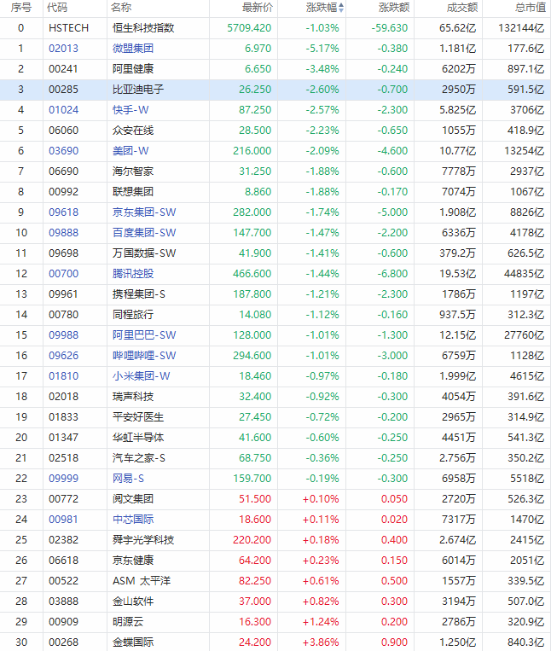The image size is (551, 651).
Task: Open 快手-W stock link
Action: [130, 110]
